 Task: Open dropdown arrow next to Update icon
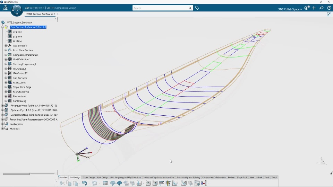[99, 184]
